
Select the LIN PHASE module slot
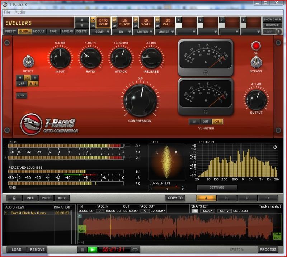124,22
